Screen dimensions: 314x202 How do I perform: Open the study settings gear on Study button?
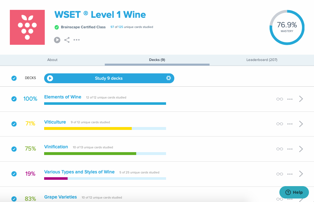169,78
